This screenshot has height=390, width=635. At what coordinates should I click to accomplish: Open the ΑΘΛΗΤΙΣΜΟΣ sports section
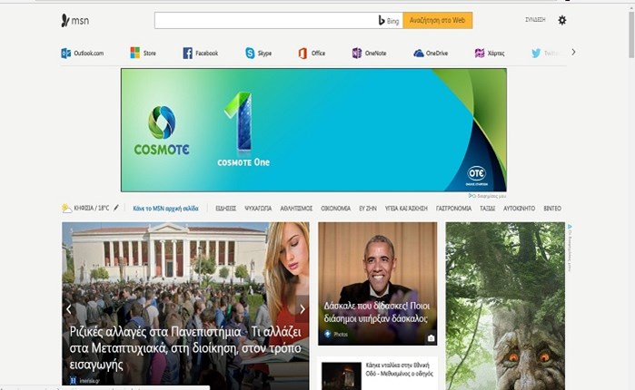coord(296,209)
